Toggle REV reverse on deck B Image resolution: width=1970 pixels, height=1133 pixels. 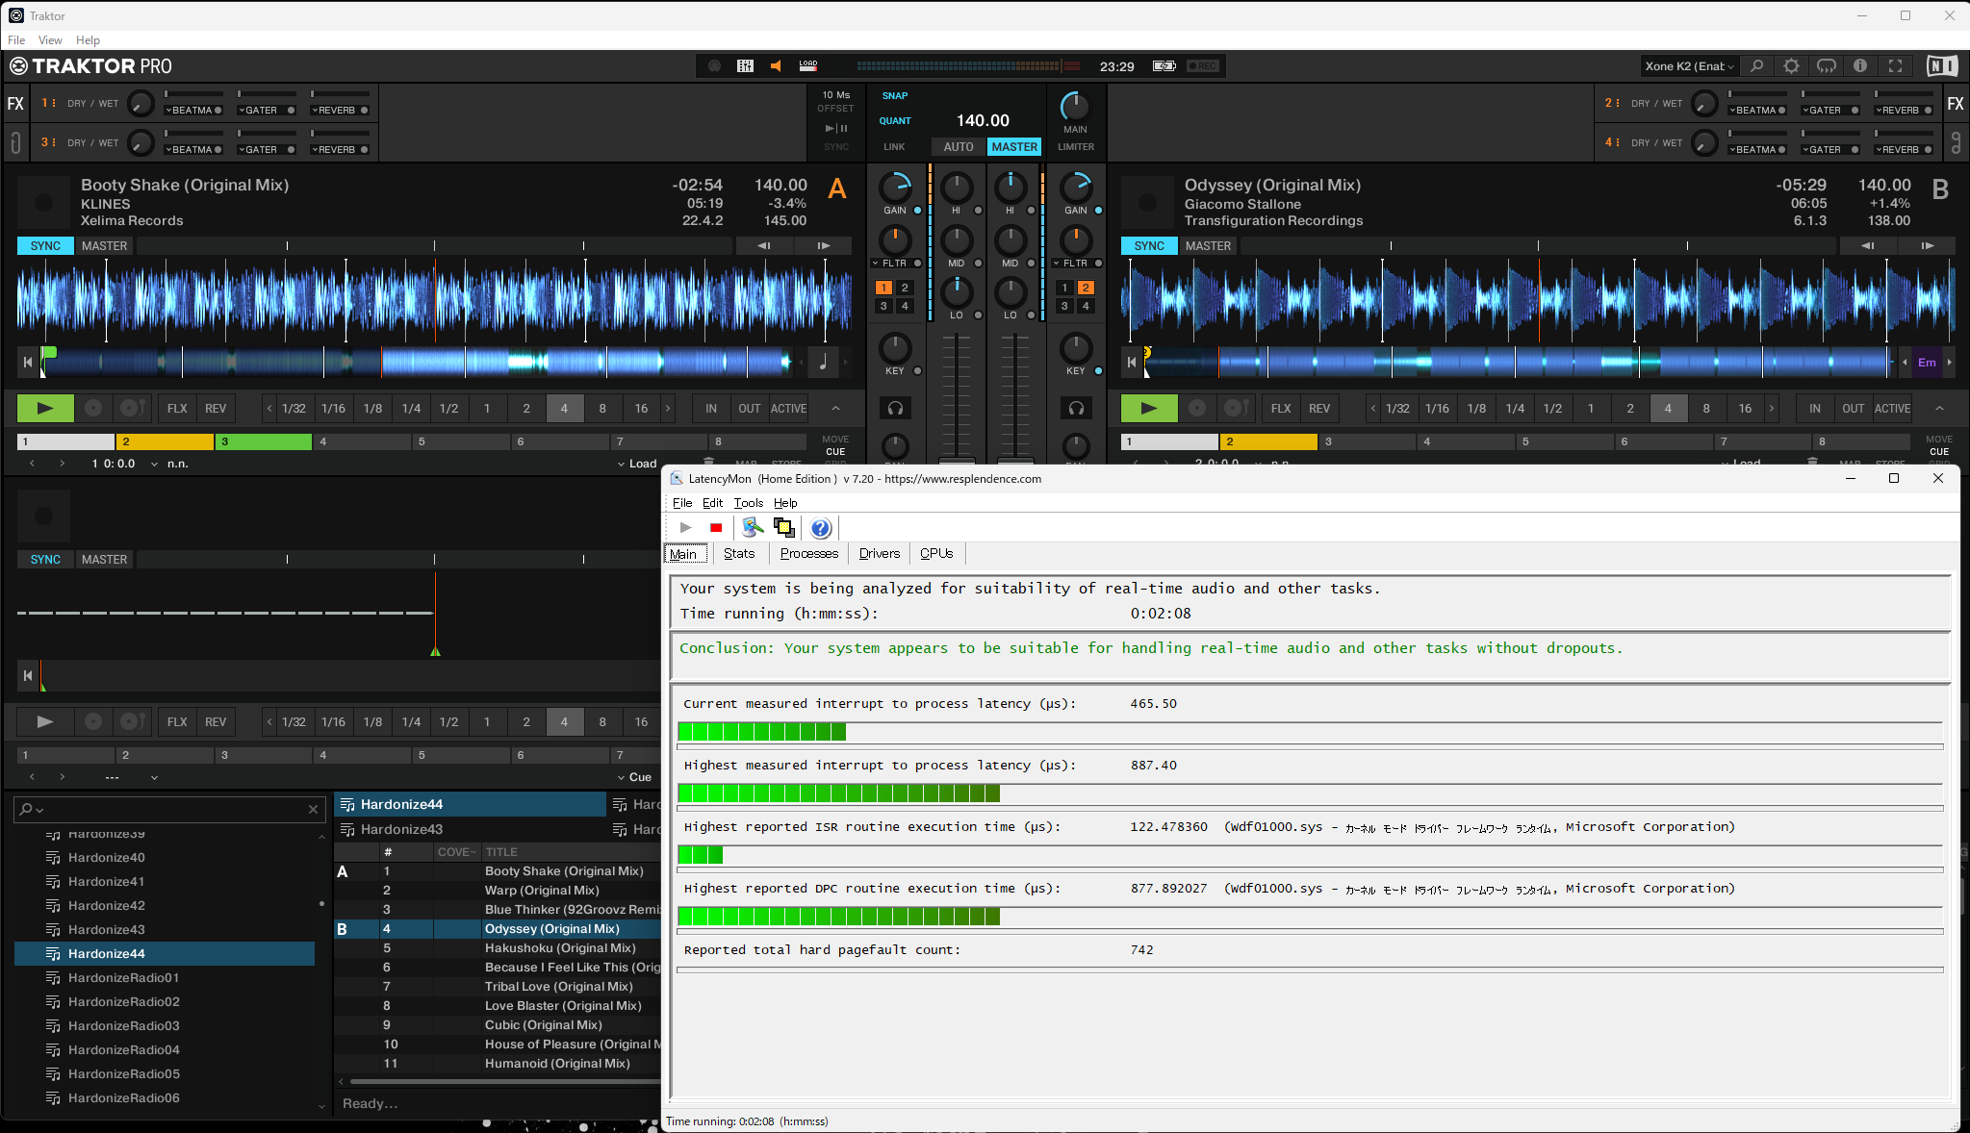1319,409
